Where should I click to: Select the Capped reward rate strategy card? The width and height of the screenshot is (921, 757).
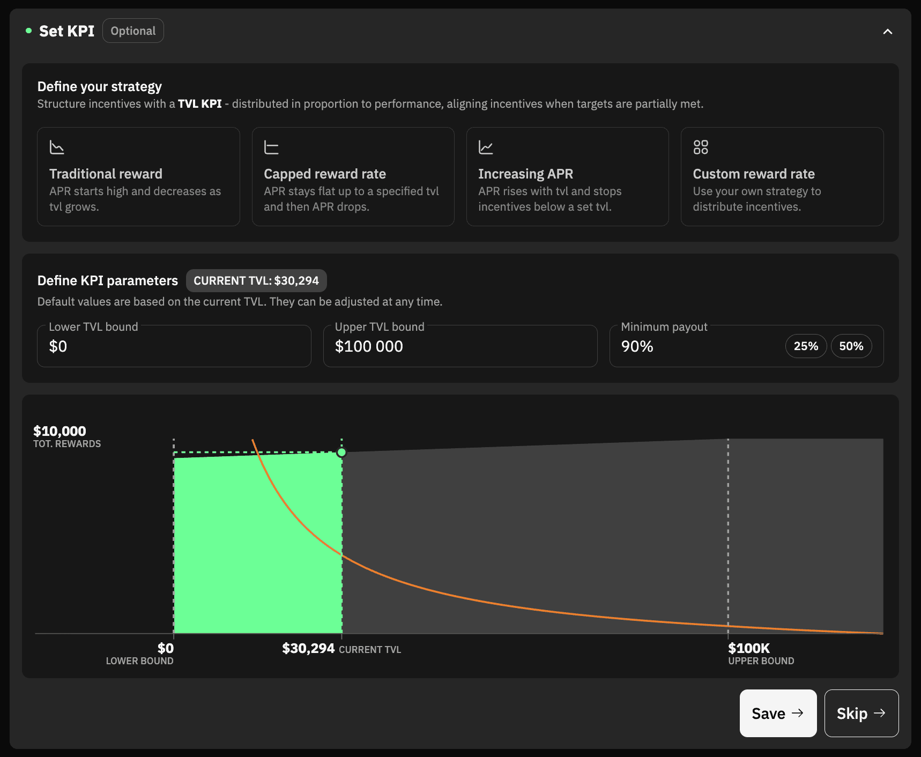click(353, 176)
